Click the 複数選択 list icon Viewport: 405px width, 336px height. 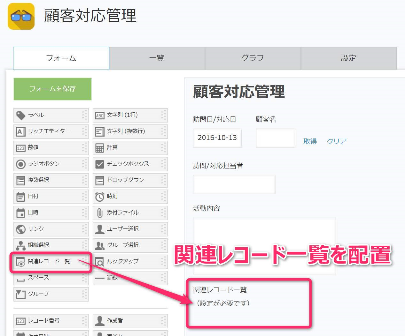[x=21, y=180]
